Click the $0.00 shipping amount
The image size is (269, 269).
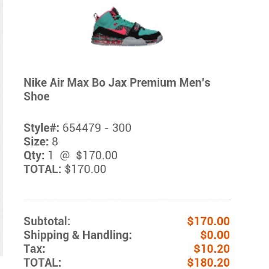click(215, 235)
